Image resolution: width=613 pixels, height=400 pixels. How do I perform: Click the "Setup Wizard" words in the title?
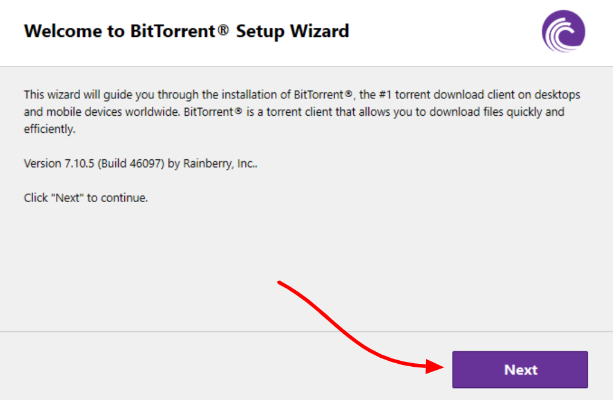tap(292, 31)
